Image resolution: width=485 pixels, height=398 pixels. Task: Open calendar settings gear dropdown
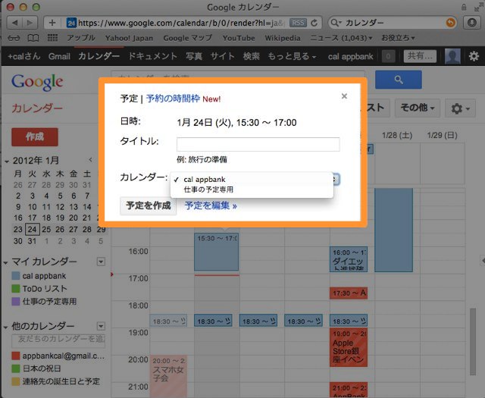(460, 108)
